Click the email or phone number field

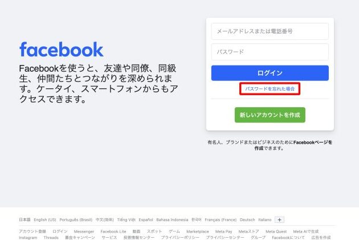pos(270,31)
